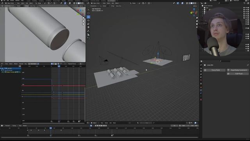This screenshot has height=141, width=250.
Task: Toggle eye visibility on Object Transforms channel
Action: 6,72
